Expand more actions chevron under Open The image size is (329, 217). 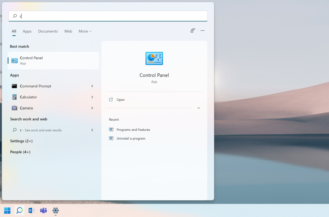[199, 108]
